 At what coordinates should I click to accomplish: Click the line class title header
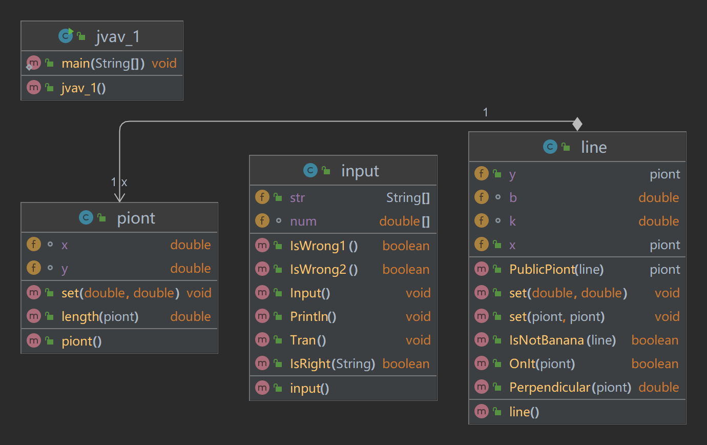coord(593,147)
